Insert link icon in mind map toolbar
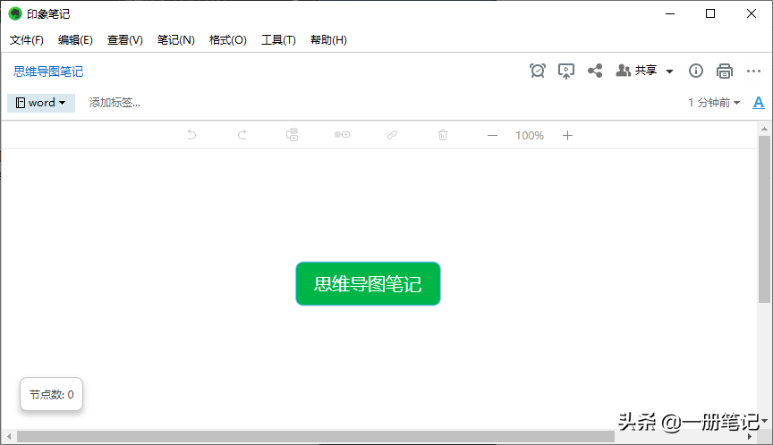 (x=393, y=135)
